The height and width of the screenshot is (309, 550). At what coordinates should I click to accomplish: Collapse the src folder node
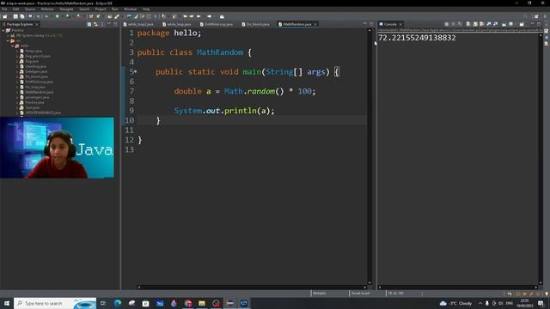tap(8, 40)
